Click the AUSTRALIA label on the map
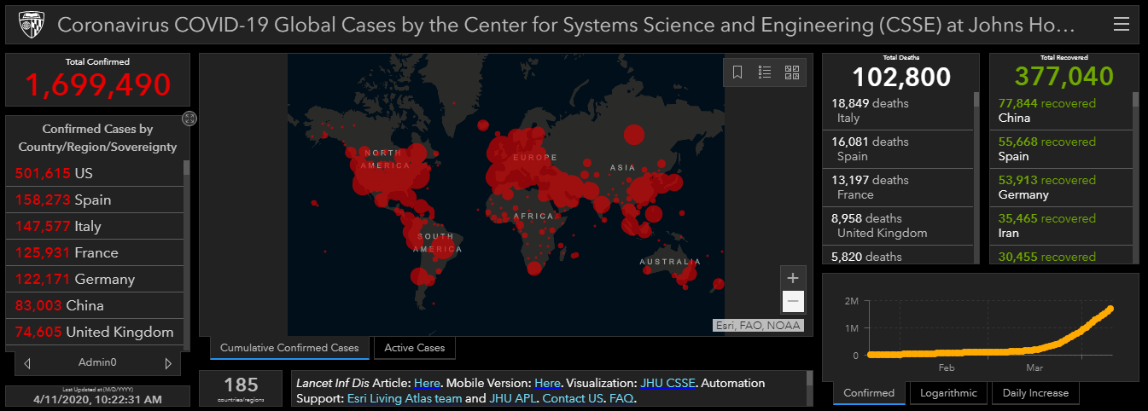Viewport: 1148px width, 411px height. tap(671, 262)
